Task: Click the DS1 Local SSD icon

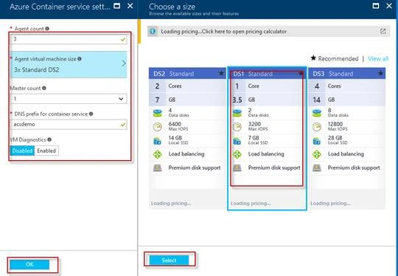Action: click(237, 141)
